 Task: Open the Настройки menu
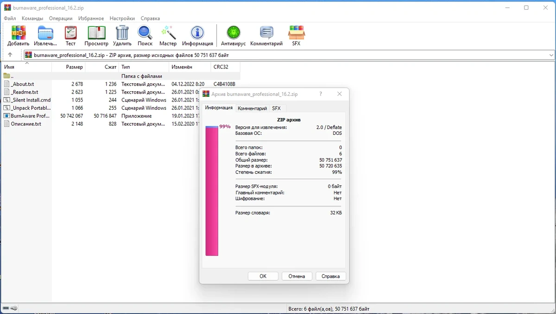pos(122,19)
